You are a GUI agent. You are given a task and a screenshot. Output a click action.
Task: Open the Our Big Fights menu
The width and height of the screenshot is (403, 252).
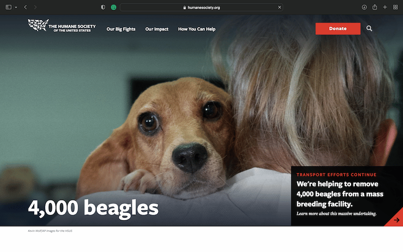pyautogui.click(x=121, y=29)
